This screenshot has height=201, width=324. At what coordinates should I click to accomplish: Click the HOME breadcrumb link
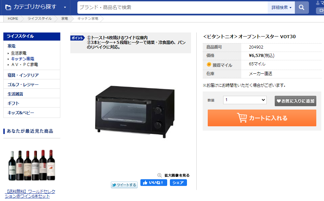[13, 18]
